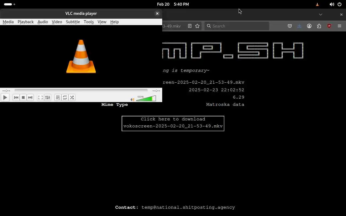The image size is (346, 216).
Task: Click the expiry date 2025-02-23 22:02:52
Action: point(217,90)
